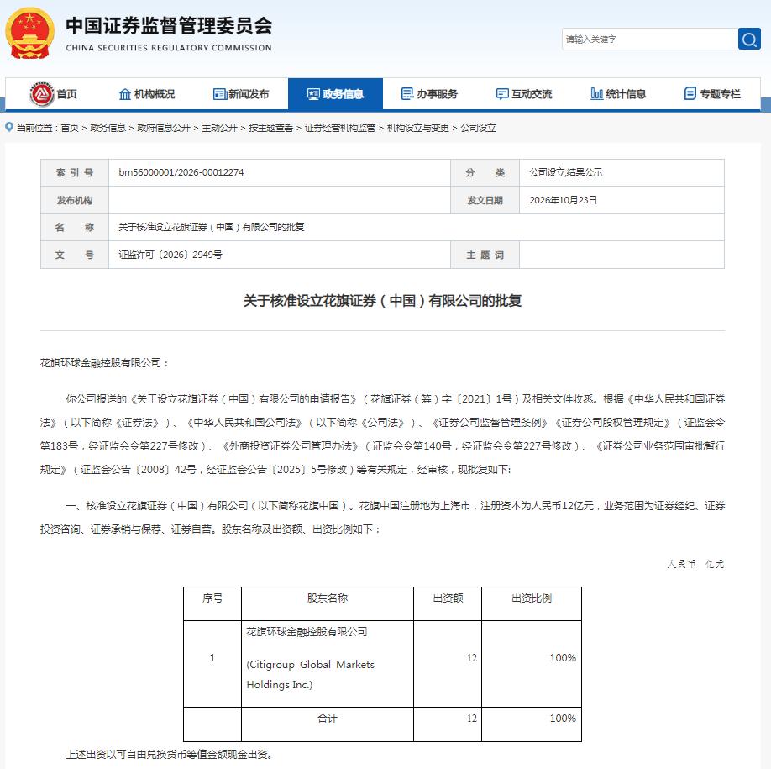Click the chat icon beside 互动交流
Viewport: 771px width, 769px height.
pyautogui.click(x=502, y=94)
